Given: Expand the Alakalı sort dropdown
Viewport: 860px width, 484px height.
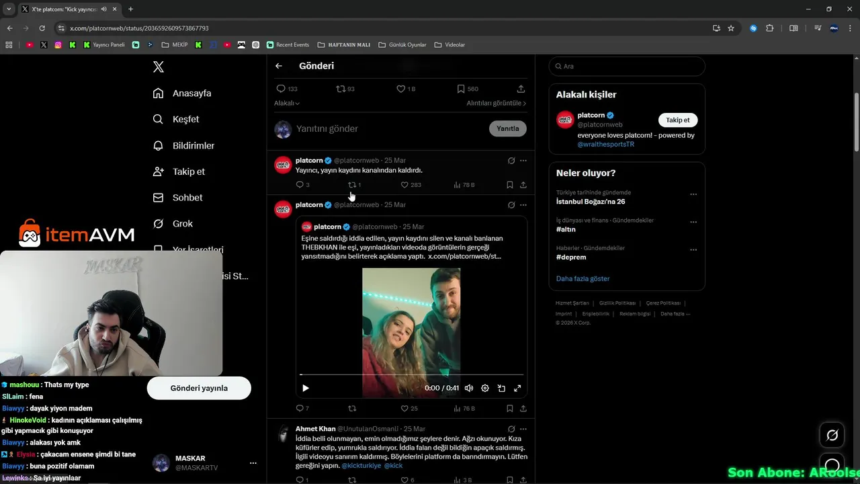Looking at the screenshot, I should pos(287,103).
